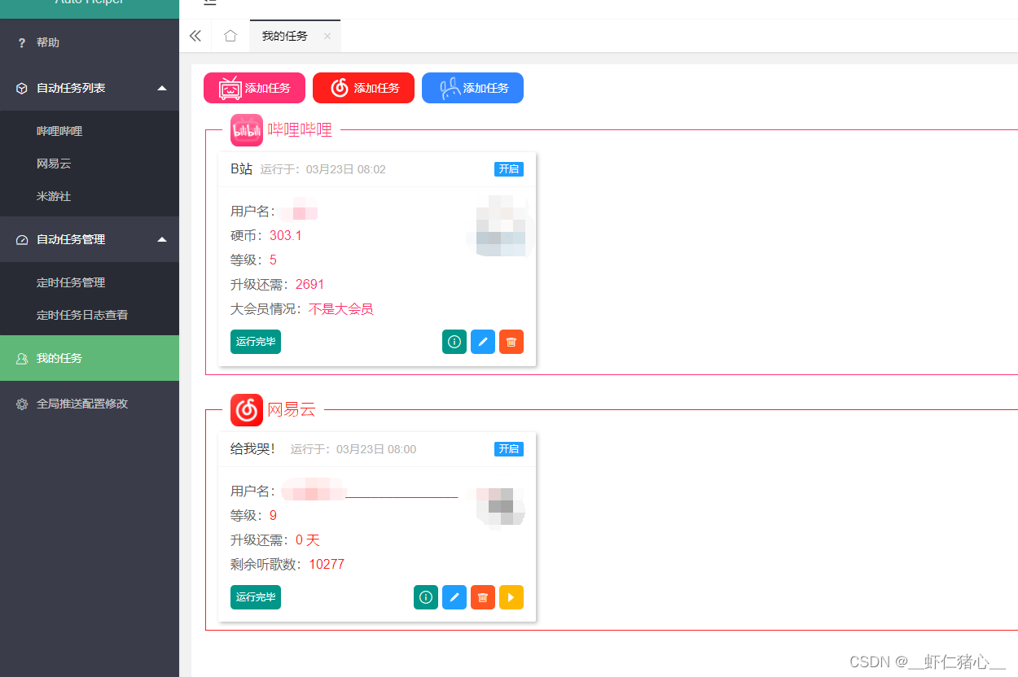Click the 运行于 03月23日 08:00 timestamp

coord(353,449)
